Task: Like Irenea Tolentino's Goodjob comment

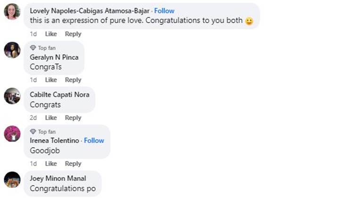Action: pos(51,164)
